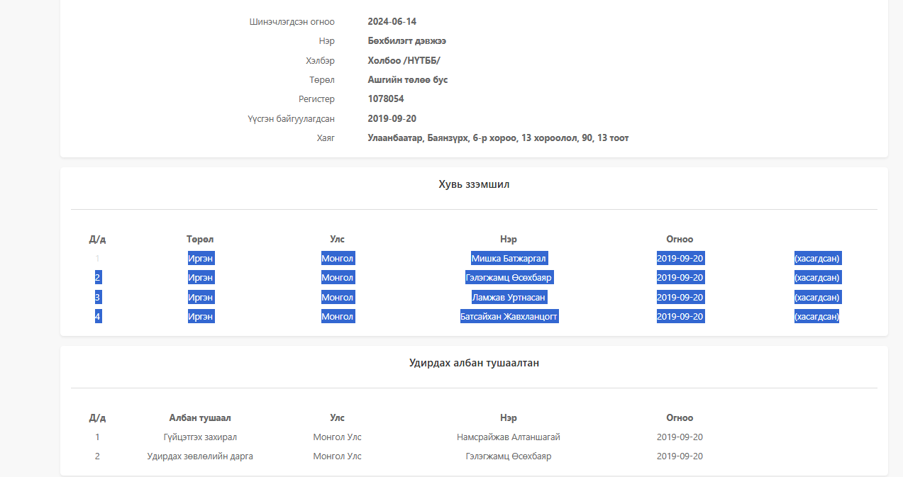Select the Гүйцэтгэх захирал position cell

tap(199, 437)
